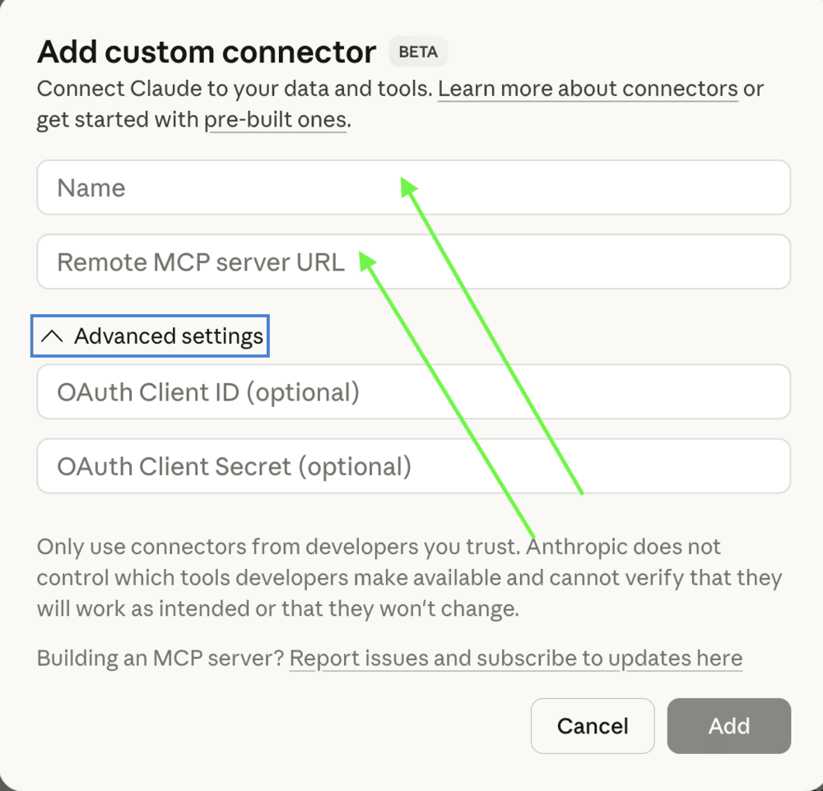Click the BETA badge next to the title
The width and height of the screenshot is (823, 791).
pos(418,51)
